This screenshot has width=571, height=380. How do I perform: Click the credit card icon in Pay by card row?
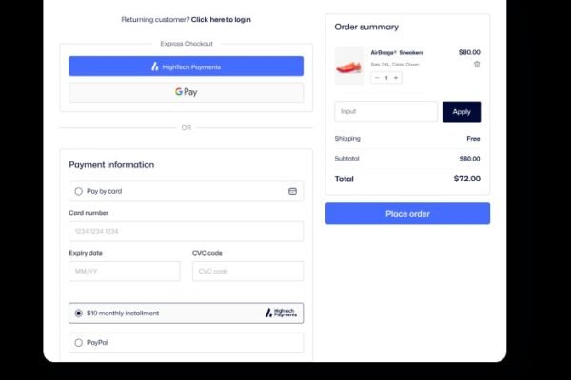tap(292, 191)
